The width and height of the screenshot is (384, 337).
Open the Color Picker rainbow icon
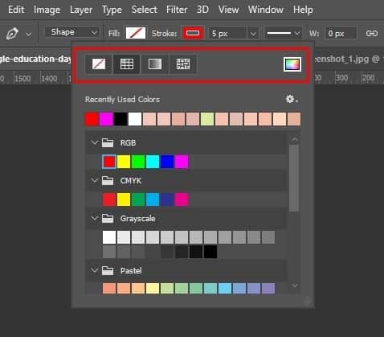pos(292,64)
